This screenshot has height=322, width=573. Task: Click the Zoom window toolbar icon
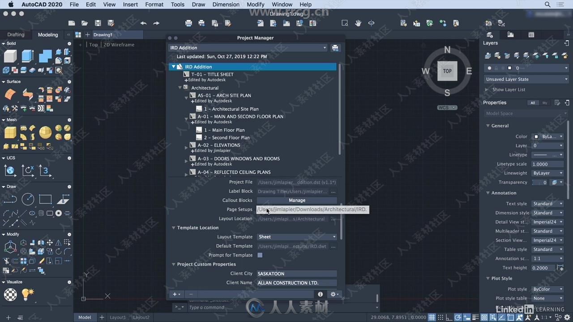tap(345, 23)
